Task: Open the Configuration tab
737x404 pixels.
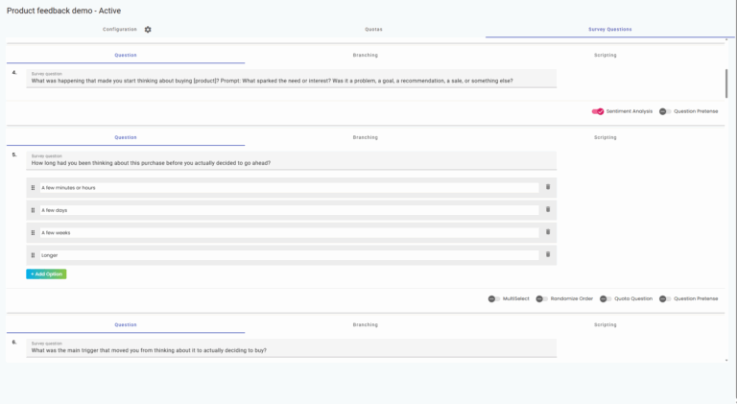Action: 120,30
